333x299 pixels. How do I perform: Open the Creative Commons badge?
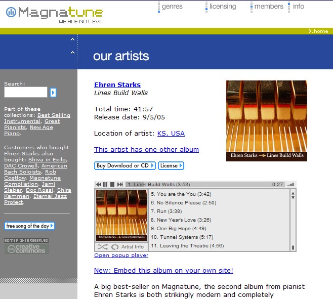[x=26, y=246]
